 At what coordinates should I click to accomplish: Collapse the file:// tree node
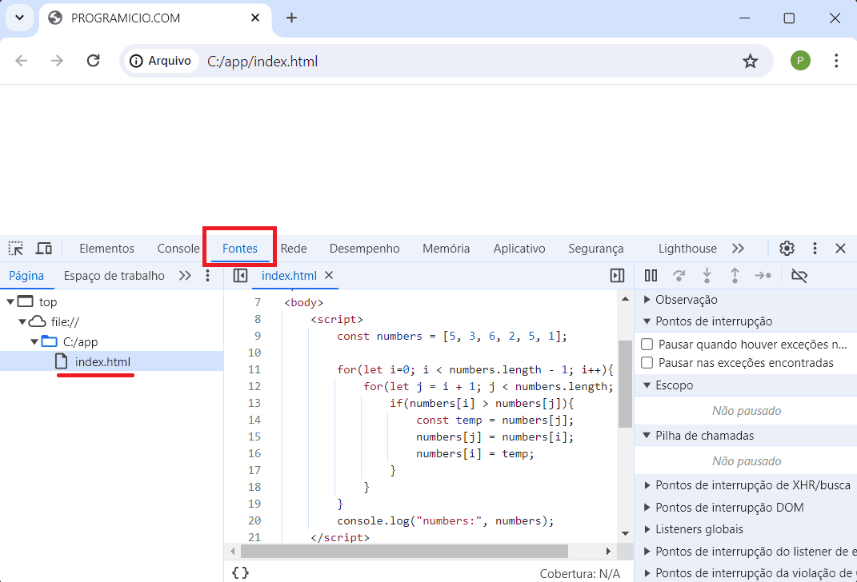click(x=22, y=322)
